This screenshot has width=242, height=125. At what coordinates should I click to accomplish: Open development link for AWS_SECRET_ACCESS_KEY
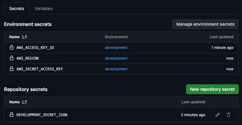click(x=116, y=69)
